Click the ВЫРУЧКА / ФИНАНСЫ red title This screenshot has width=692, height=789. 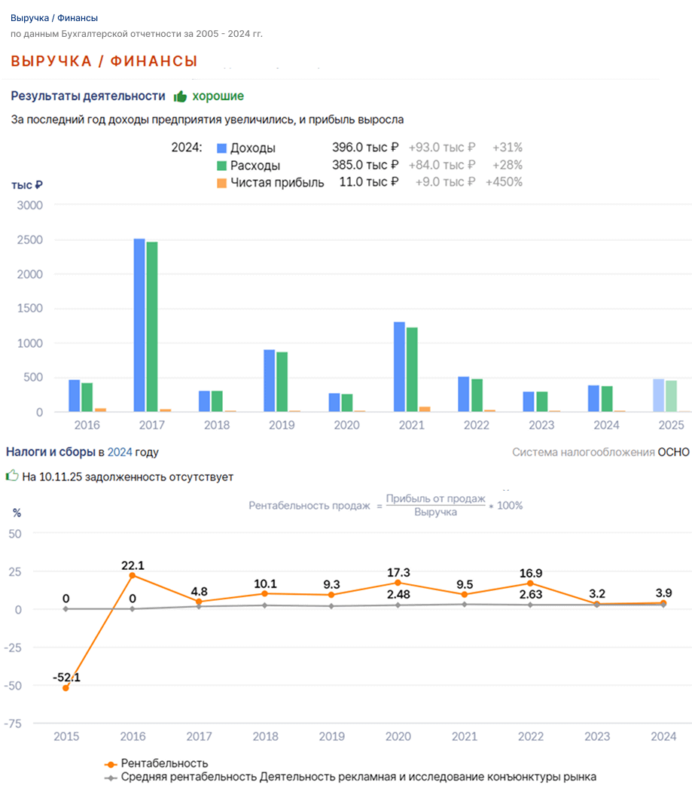[104, 62]
